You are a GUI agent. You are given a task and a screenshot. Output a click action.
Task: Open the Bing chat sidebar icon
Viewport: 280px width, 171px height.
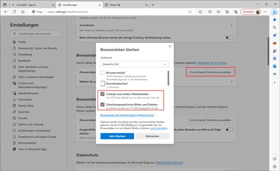274,12
